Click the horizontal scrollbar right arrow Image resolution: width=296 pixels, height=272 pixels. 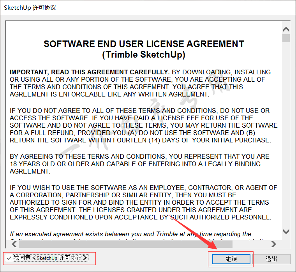(x=273, y=244)
